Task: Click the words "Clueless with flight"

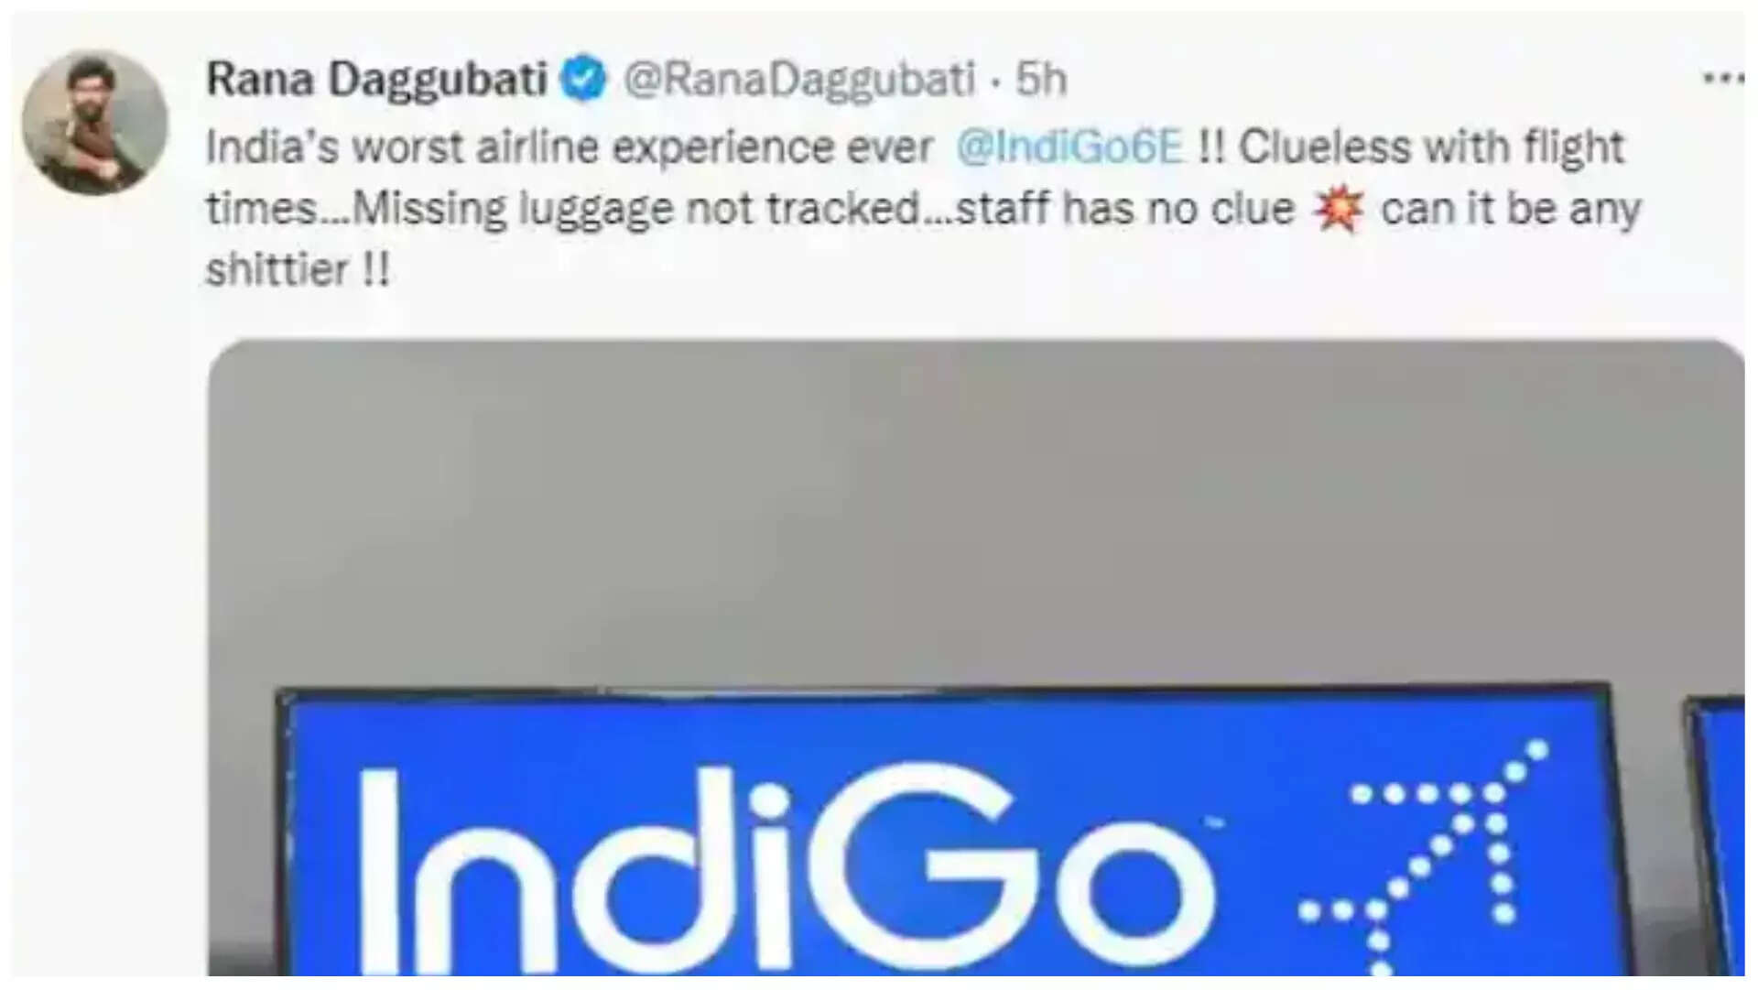Action: tap(1431, 147)
